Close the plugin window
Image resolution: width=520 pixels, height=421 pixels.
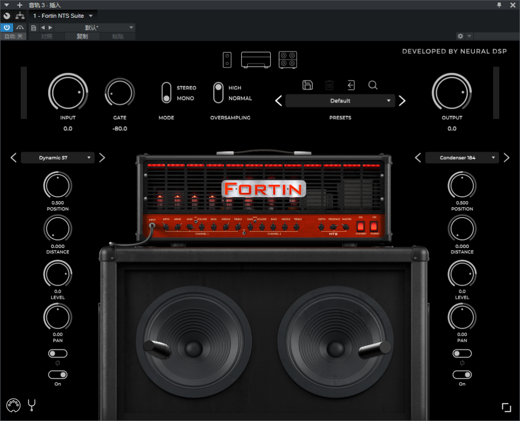pos(513,5)
